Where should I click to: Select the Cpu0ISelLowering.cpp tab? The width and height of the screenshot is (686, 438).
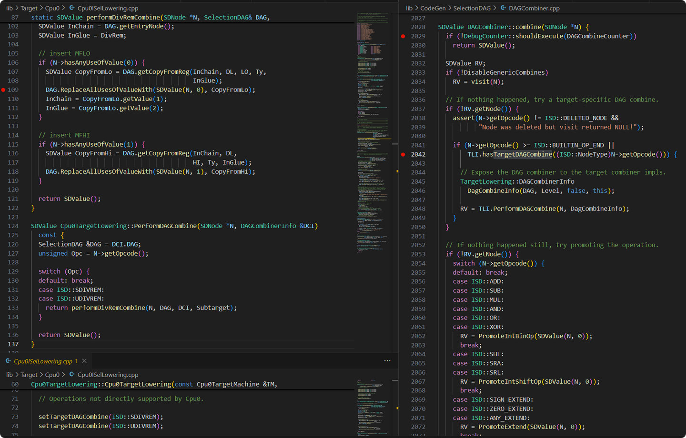tap(43, 361)
